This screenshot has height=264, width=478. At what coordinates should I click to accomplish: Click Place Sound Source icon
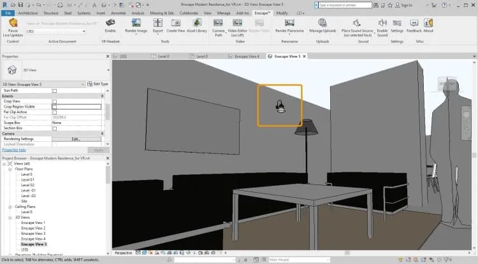point(357,23)
